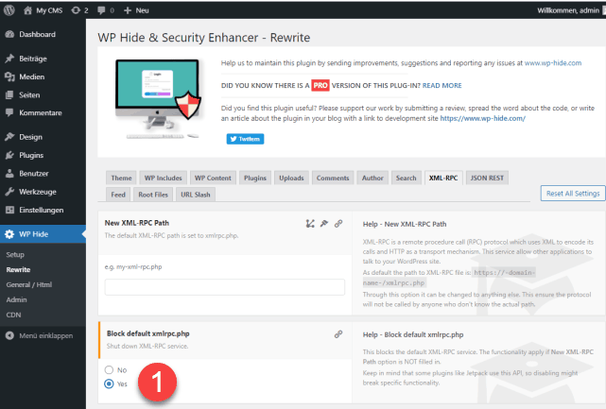Click the plugin monitor illustration image
The width and height of the screenshot is (606, 409).
coord(159,99)
